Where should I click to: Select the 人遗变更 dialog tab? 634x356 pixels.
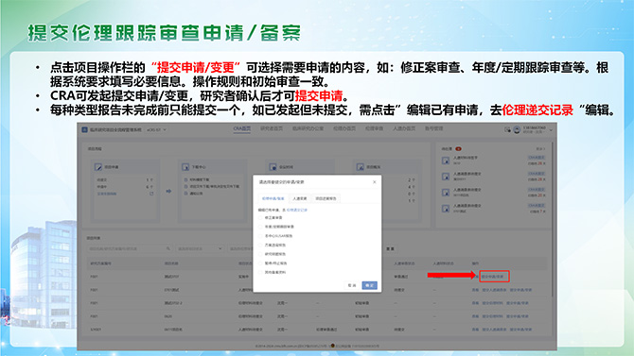tap(300, 198)
